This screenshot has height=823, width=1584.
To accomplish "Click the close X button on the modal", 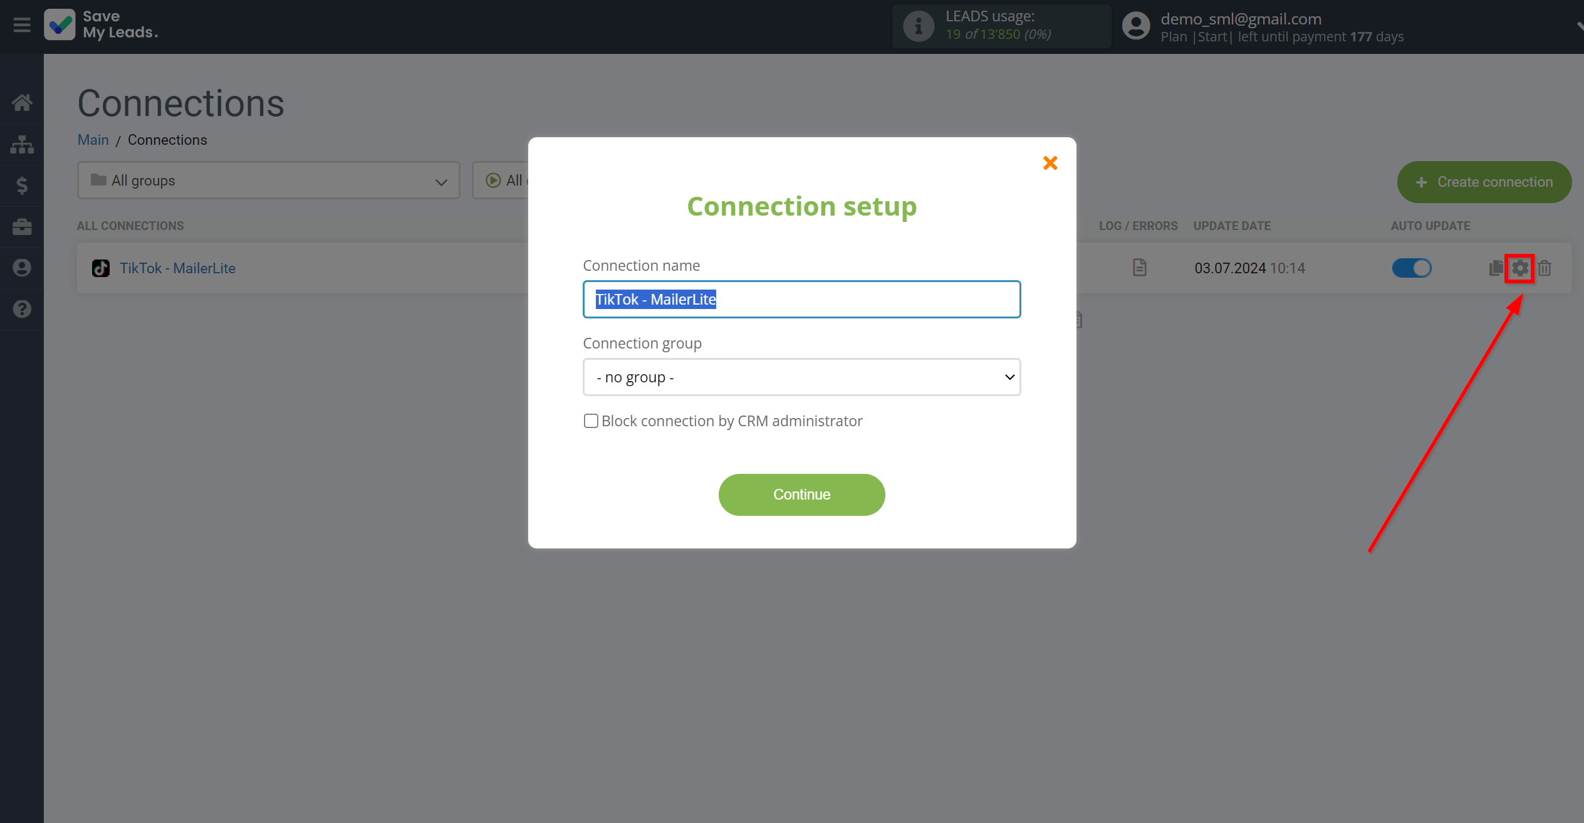I will [x=1051, y=162].
